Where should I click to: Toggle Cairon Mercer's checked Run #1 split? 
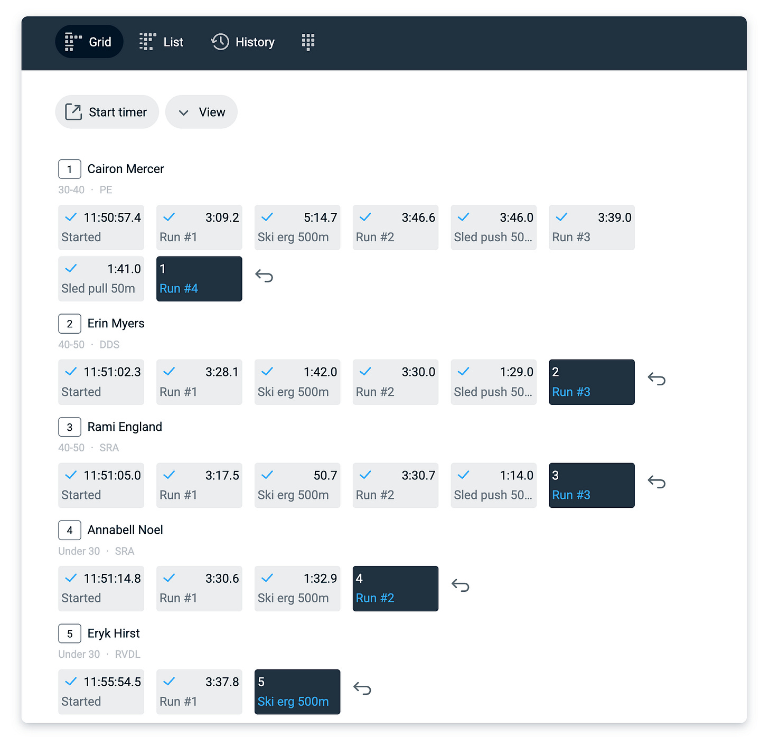(x=199, y=228)
